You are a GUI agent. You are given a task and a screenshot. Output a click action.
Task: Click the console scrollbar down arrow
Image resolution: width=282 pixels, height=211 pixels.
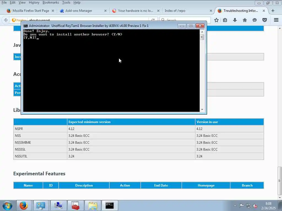coord(202,109)
